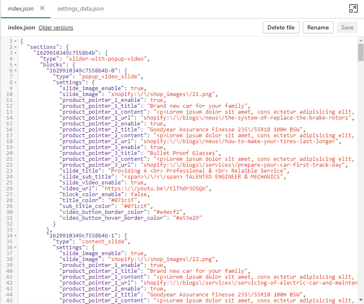Click the "popup_video_slide" type value

[110, 77]
